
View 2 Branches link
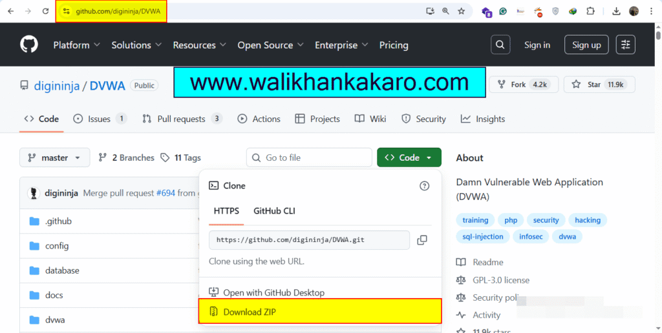point(126,157)
